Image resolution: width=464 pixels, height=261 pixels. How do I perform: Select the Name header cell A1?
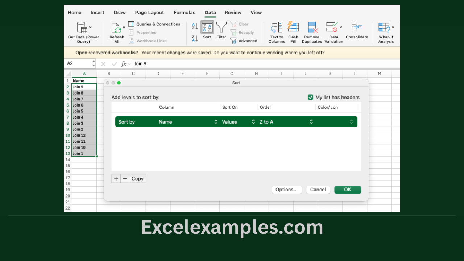point(84,80)
